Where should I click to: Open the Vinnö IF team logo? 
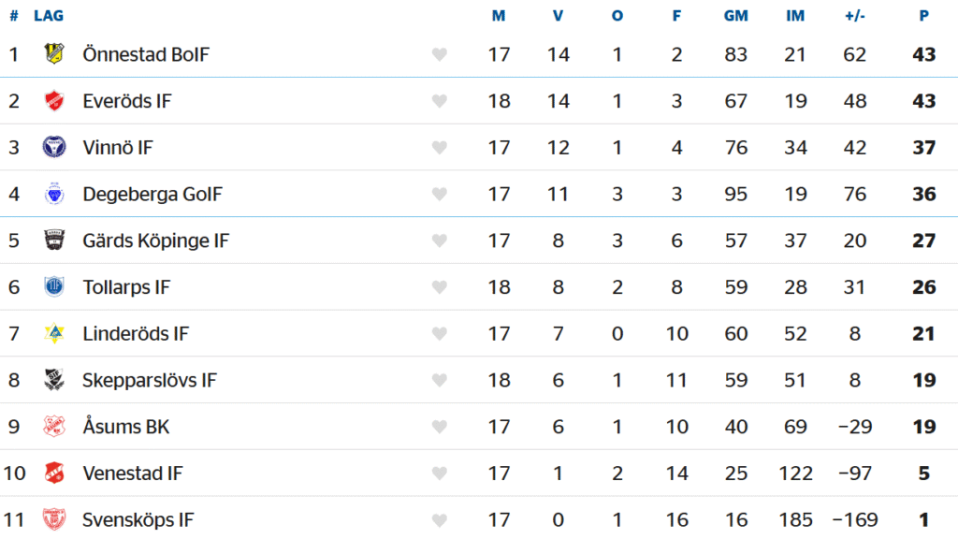(54, 147)
